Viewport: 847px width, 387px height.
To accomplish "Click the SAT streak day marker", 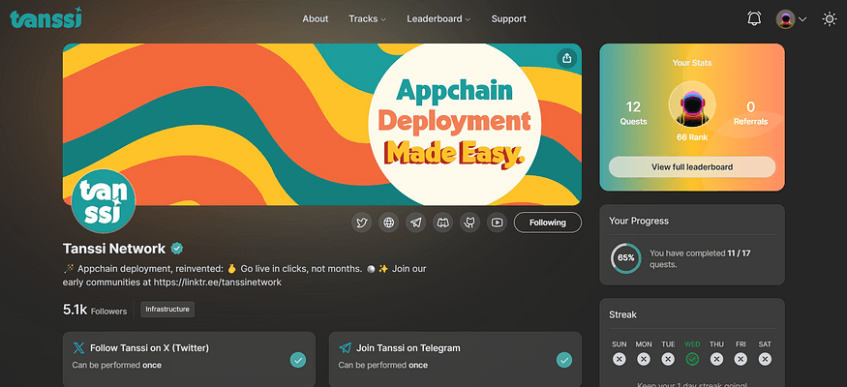I will tap(765, 359).
